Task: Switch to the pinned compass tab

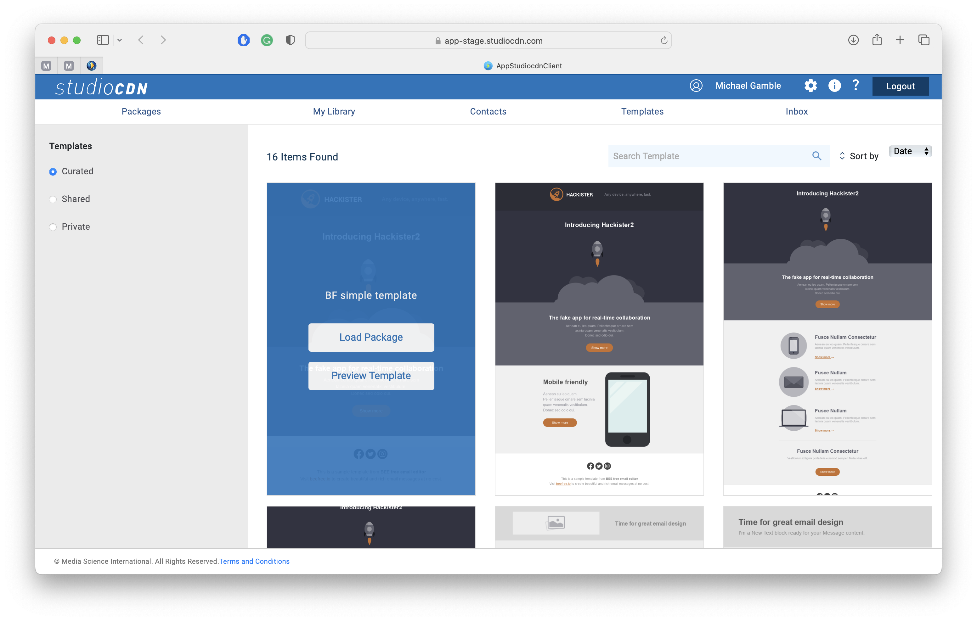Action: click(x=91, y=66)
